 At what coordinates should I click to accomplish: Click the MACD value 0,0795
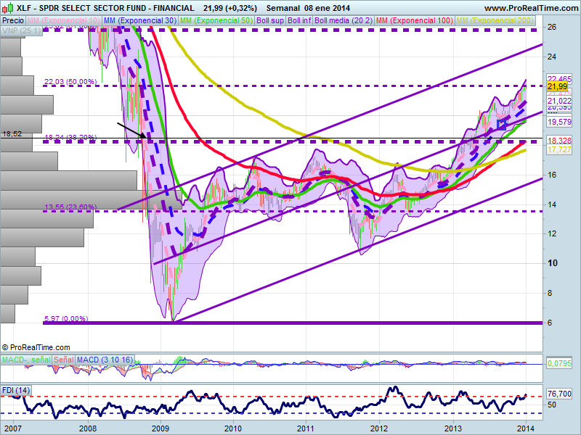pyautogui.click(x=559, y=363)
